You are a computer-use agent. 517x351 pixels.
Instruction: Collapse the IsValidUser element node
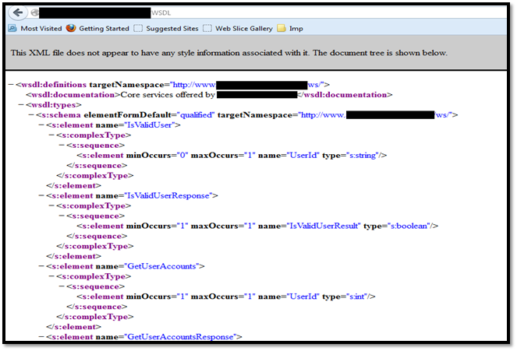tap(41, 125)
